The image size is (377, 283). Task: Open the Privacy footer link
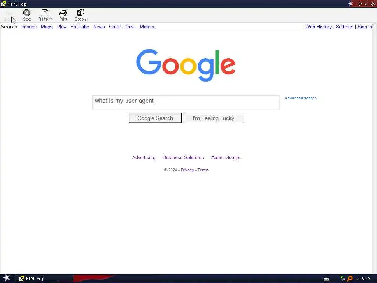pos(187,170)
